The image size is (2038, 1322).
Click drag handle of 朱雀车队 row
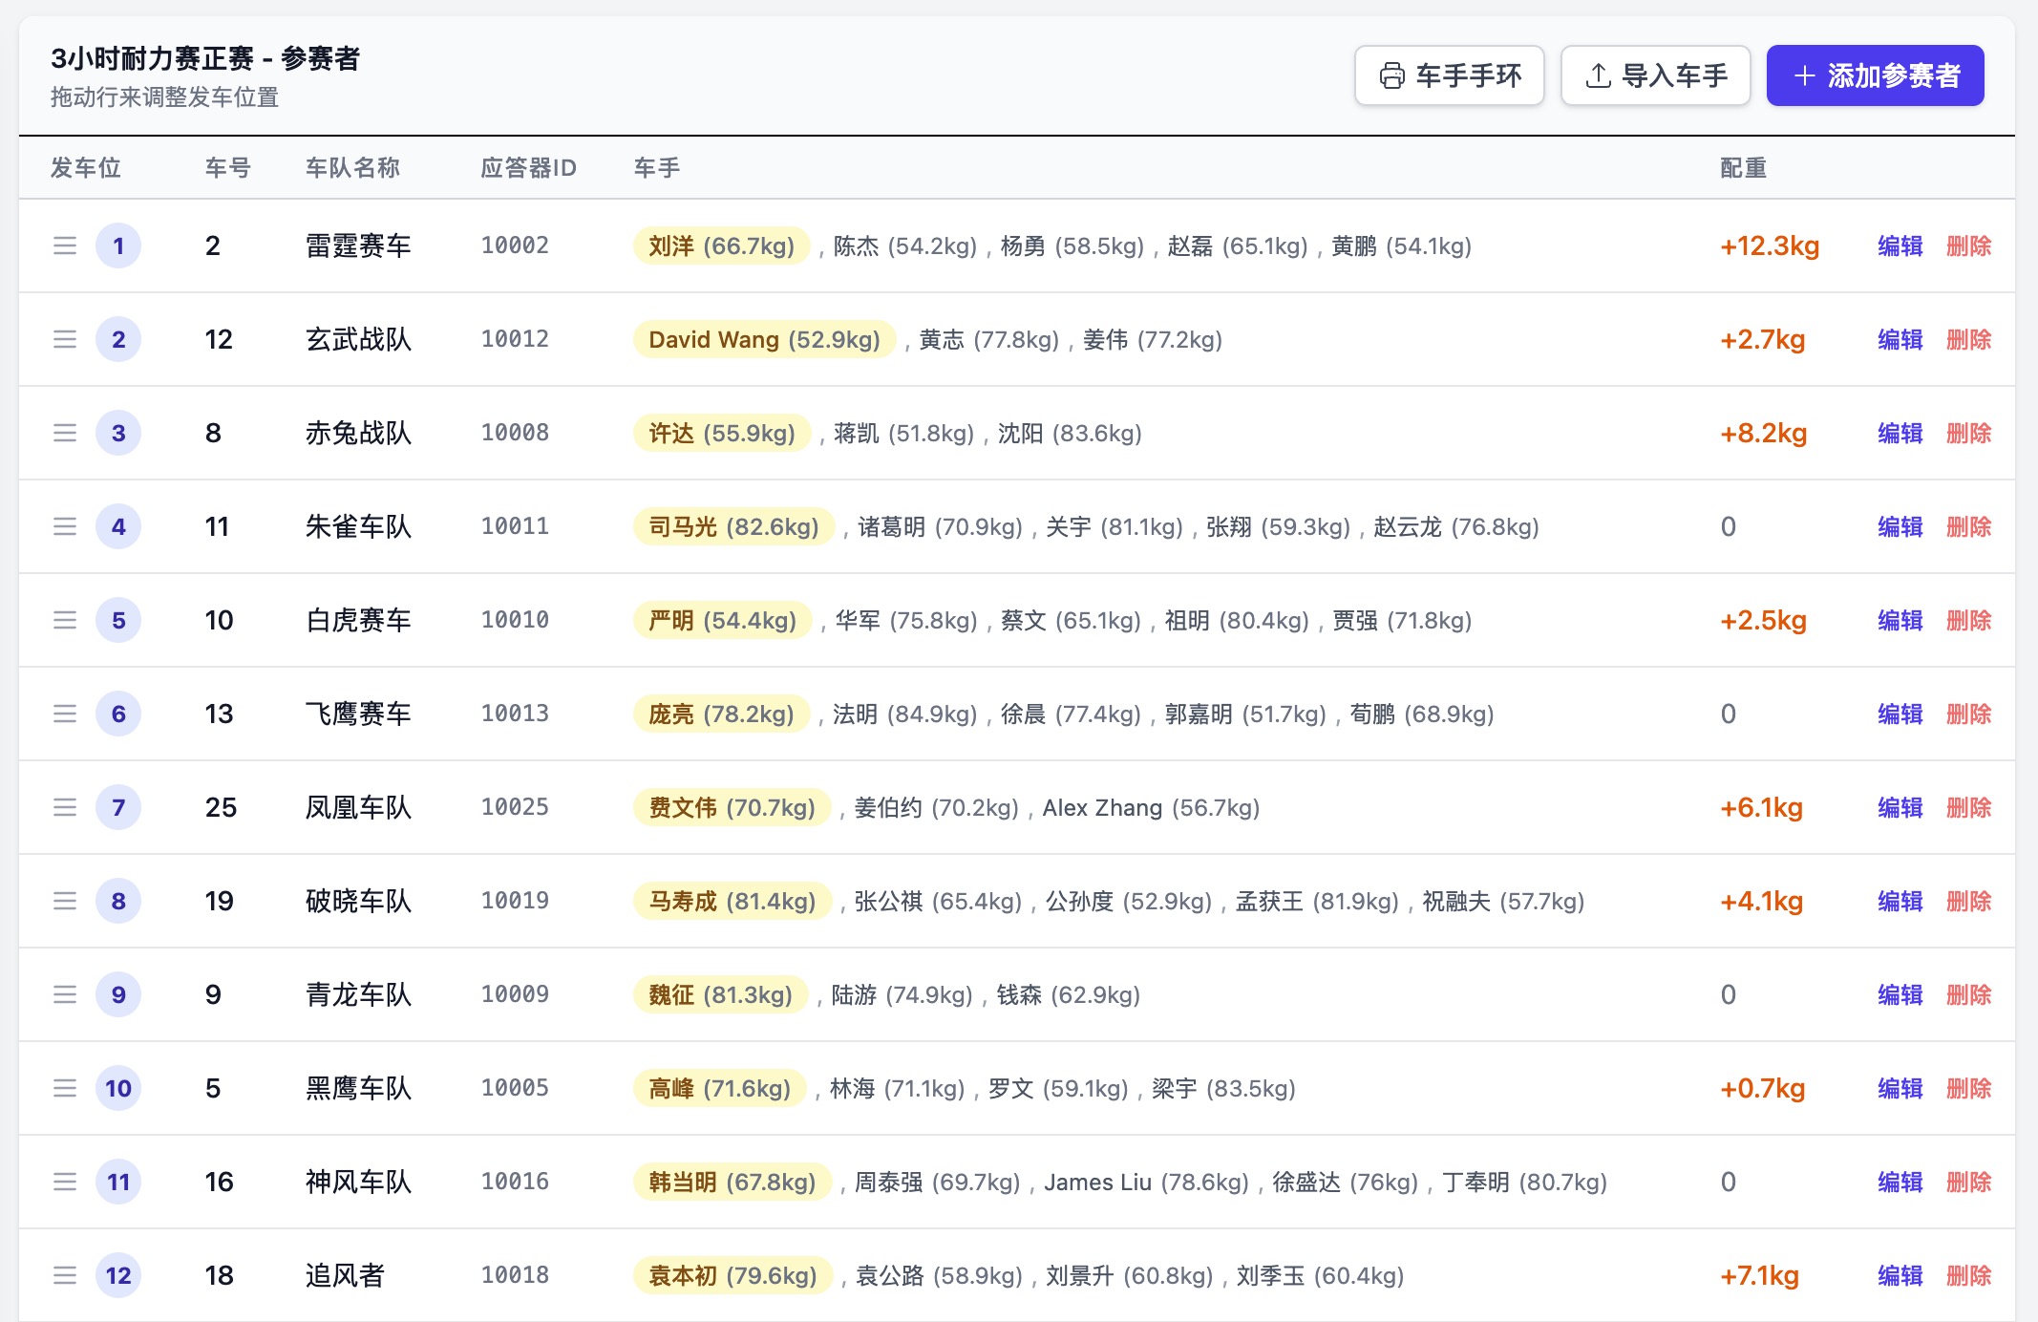coord(65,527)
